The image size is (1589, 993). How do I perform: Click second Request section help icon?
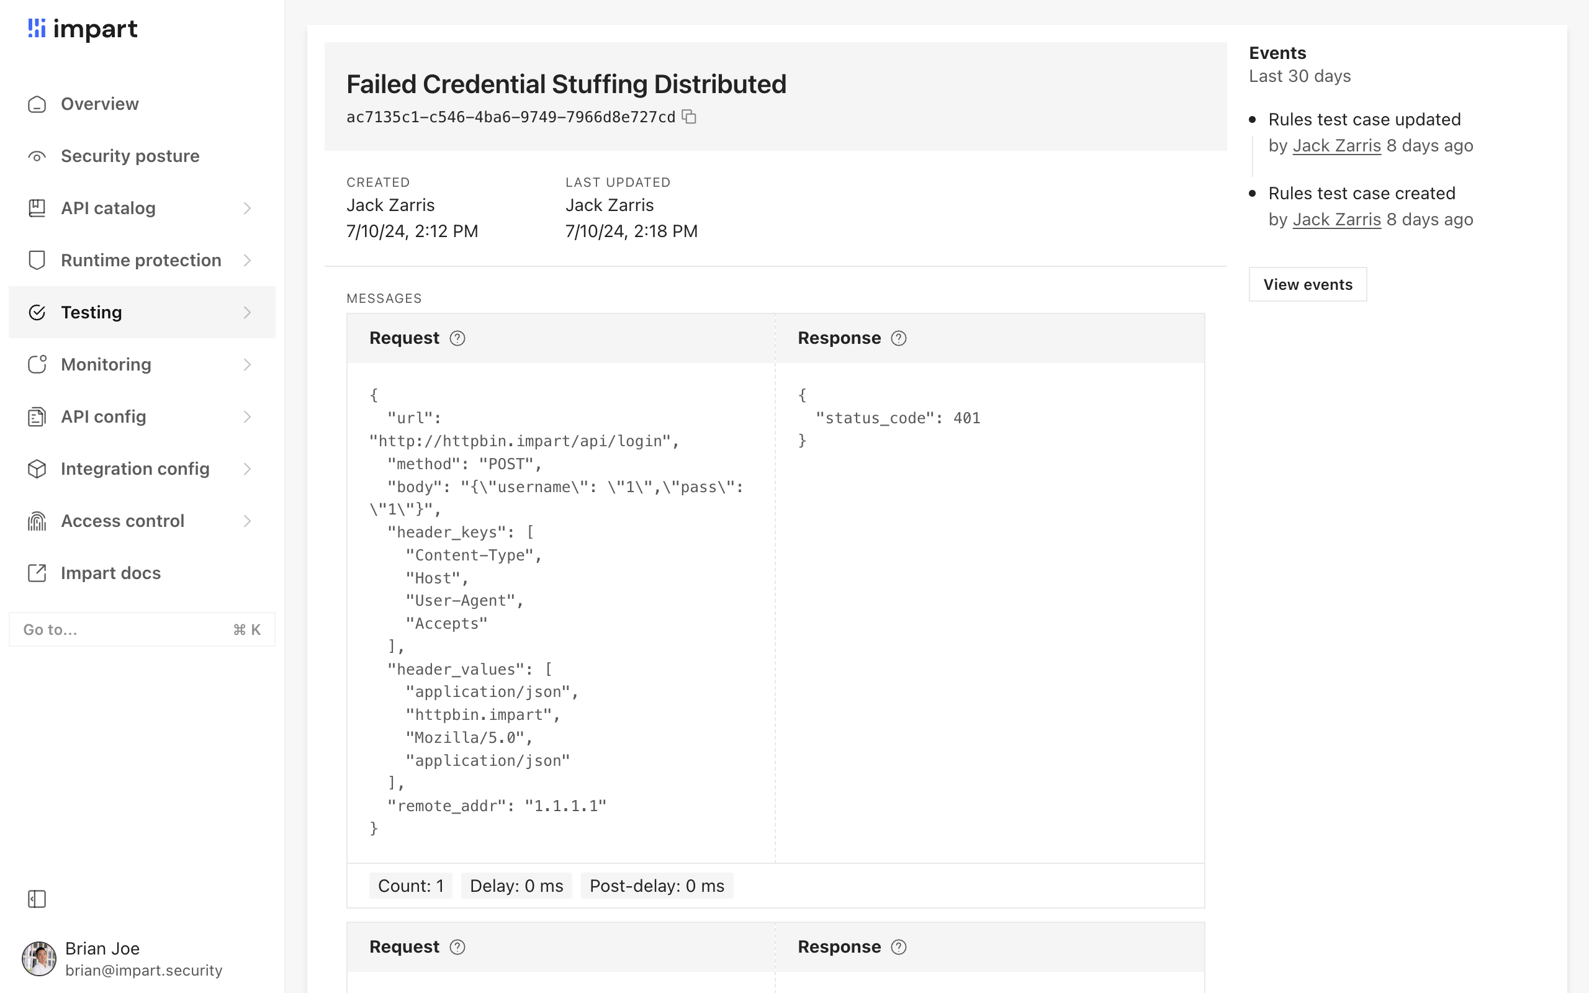(x=457, y=947)
